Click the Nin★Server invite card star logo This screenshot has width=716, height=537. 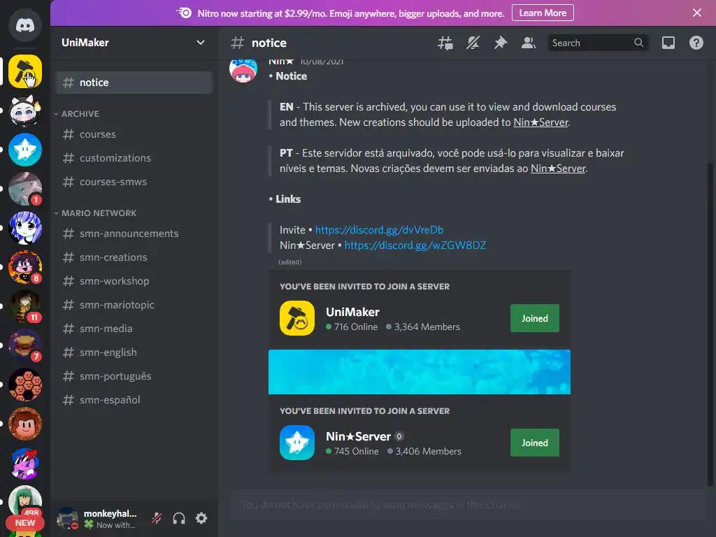[x=296, y=443]
